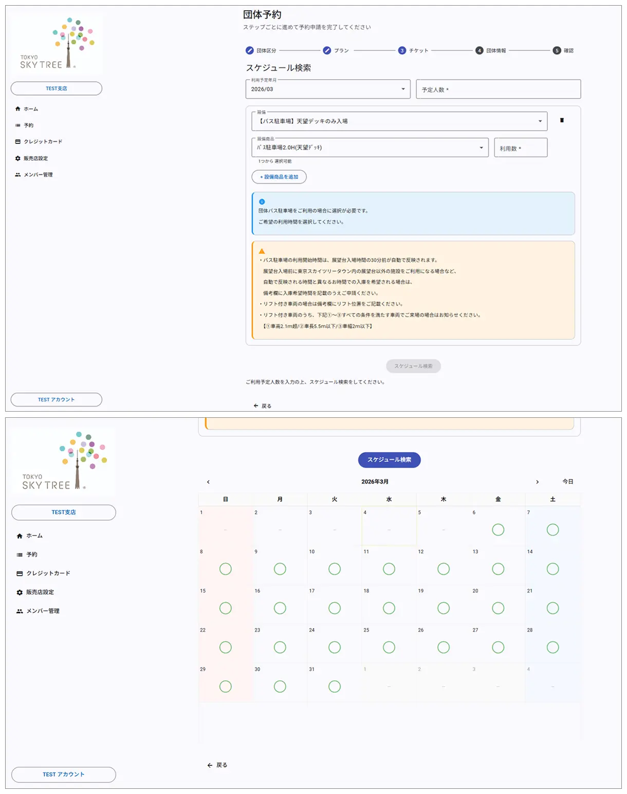Open the 利用予定年月 2026/03 dropdown
Viewport: 627px width, 794px height.
point(328,89)
